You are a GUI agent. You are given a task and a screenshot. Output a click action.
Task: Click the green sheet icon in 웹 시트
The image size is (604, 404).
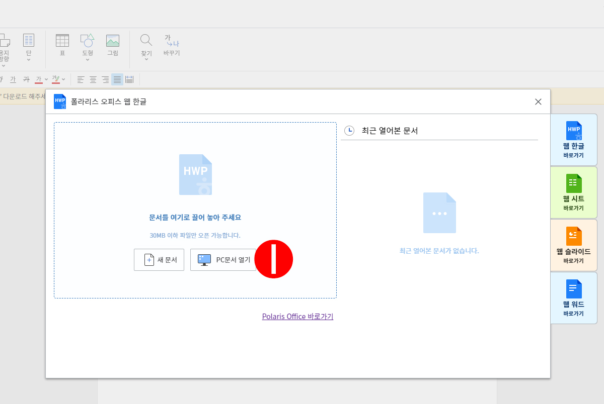tap(574, 183)
